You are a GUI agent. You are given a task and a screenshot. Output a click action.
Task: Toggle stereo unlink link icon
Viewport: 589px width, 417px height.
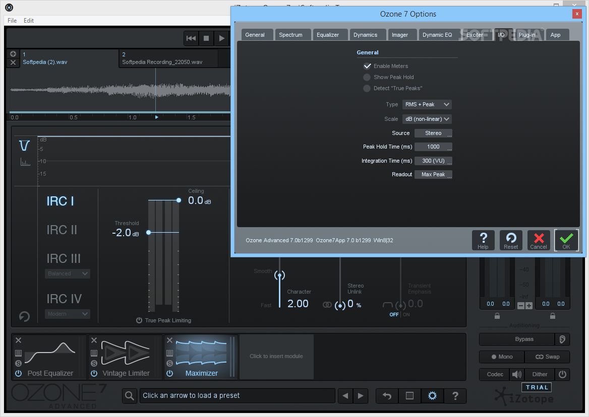[327, 305]
